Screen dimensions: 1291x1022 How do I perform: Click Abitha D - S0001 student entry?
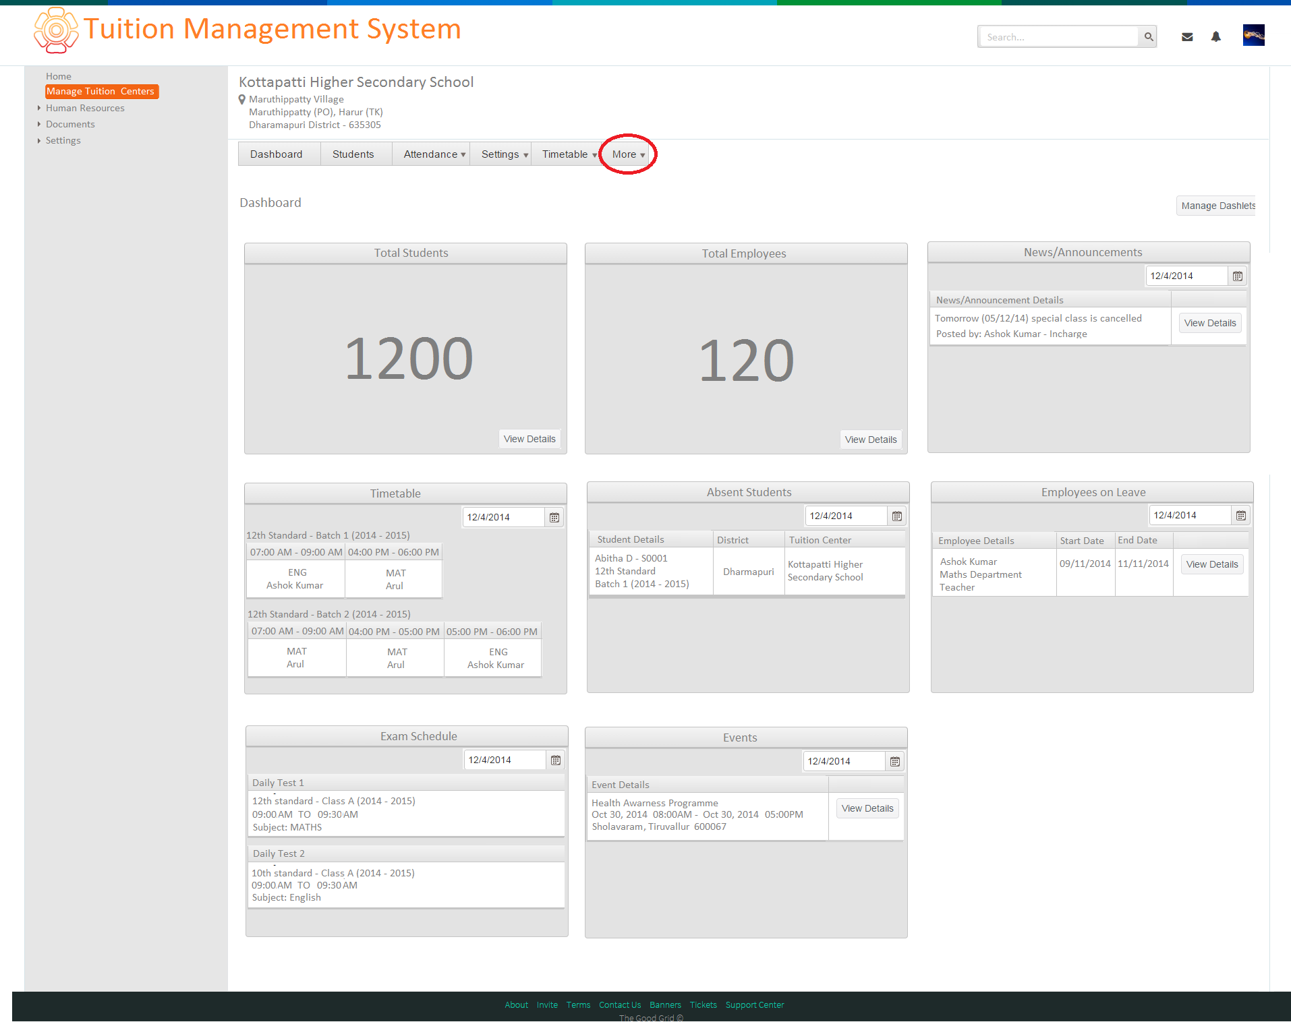pos(631,559)
